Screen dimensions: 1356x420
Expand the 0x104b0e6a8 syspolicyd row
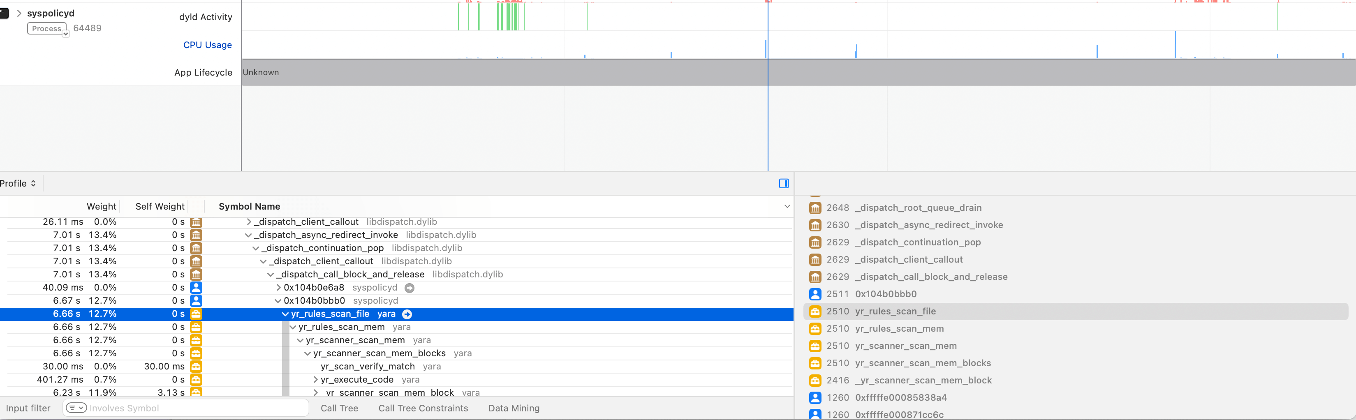(x=278, y=287)
